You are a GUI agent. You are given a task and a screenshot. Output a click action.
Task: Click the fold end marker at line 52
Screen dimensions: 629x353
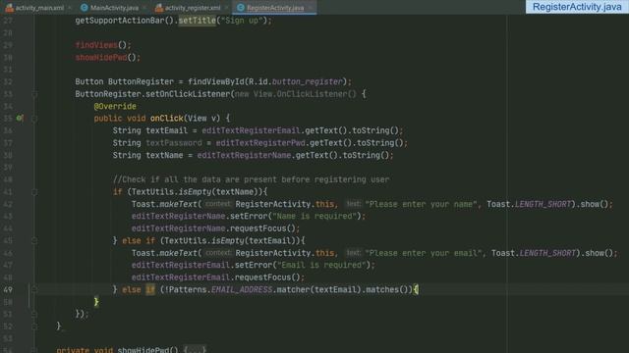34,327
